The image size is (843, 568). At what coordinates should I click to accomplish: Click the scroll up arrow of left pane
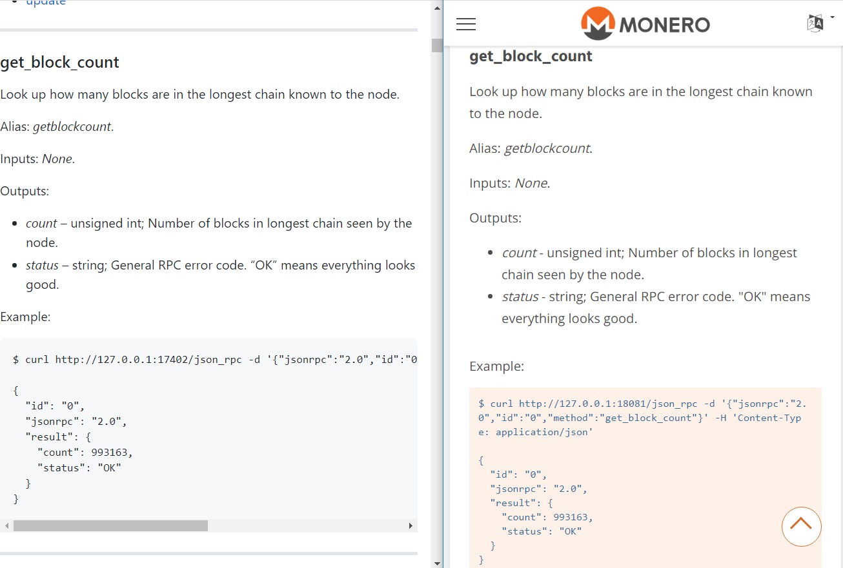pyautogui.click(x=437, y=7)
